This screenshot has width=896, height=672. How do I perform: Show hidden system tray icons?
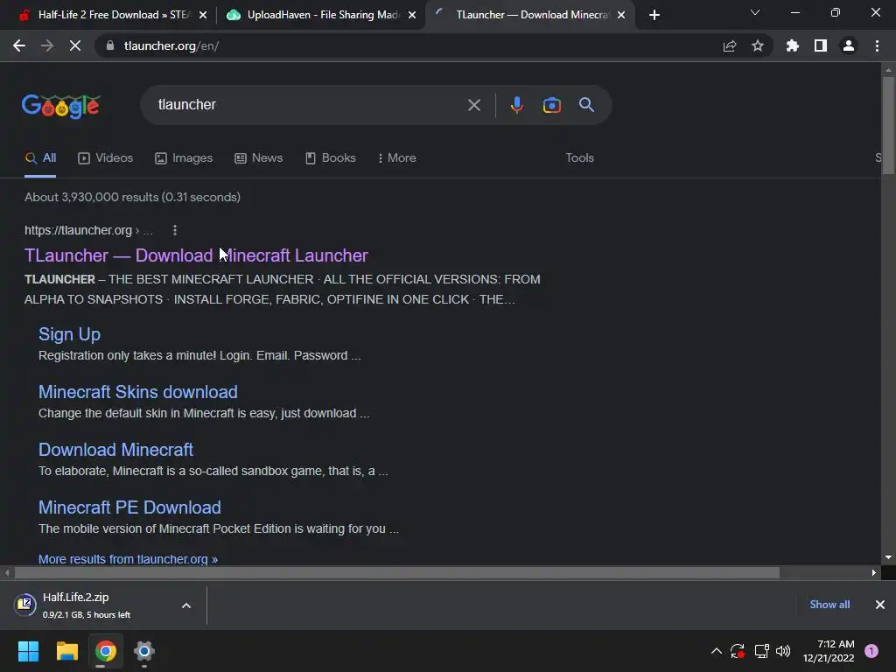(716, 651)
